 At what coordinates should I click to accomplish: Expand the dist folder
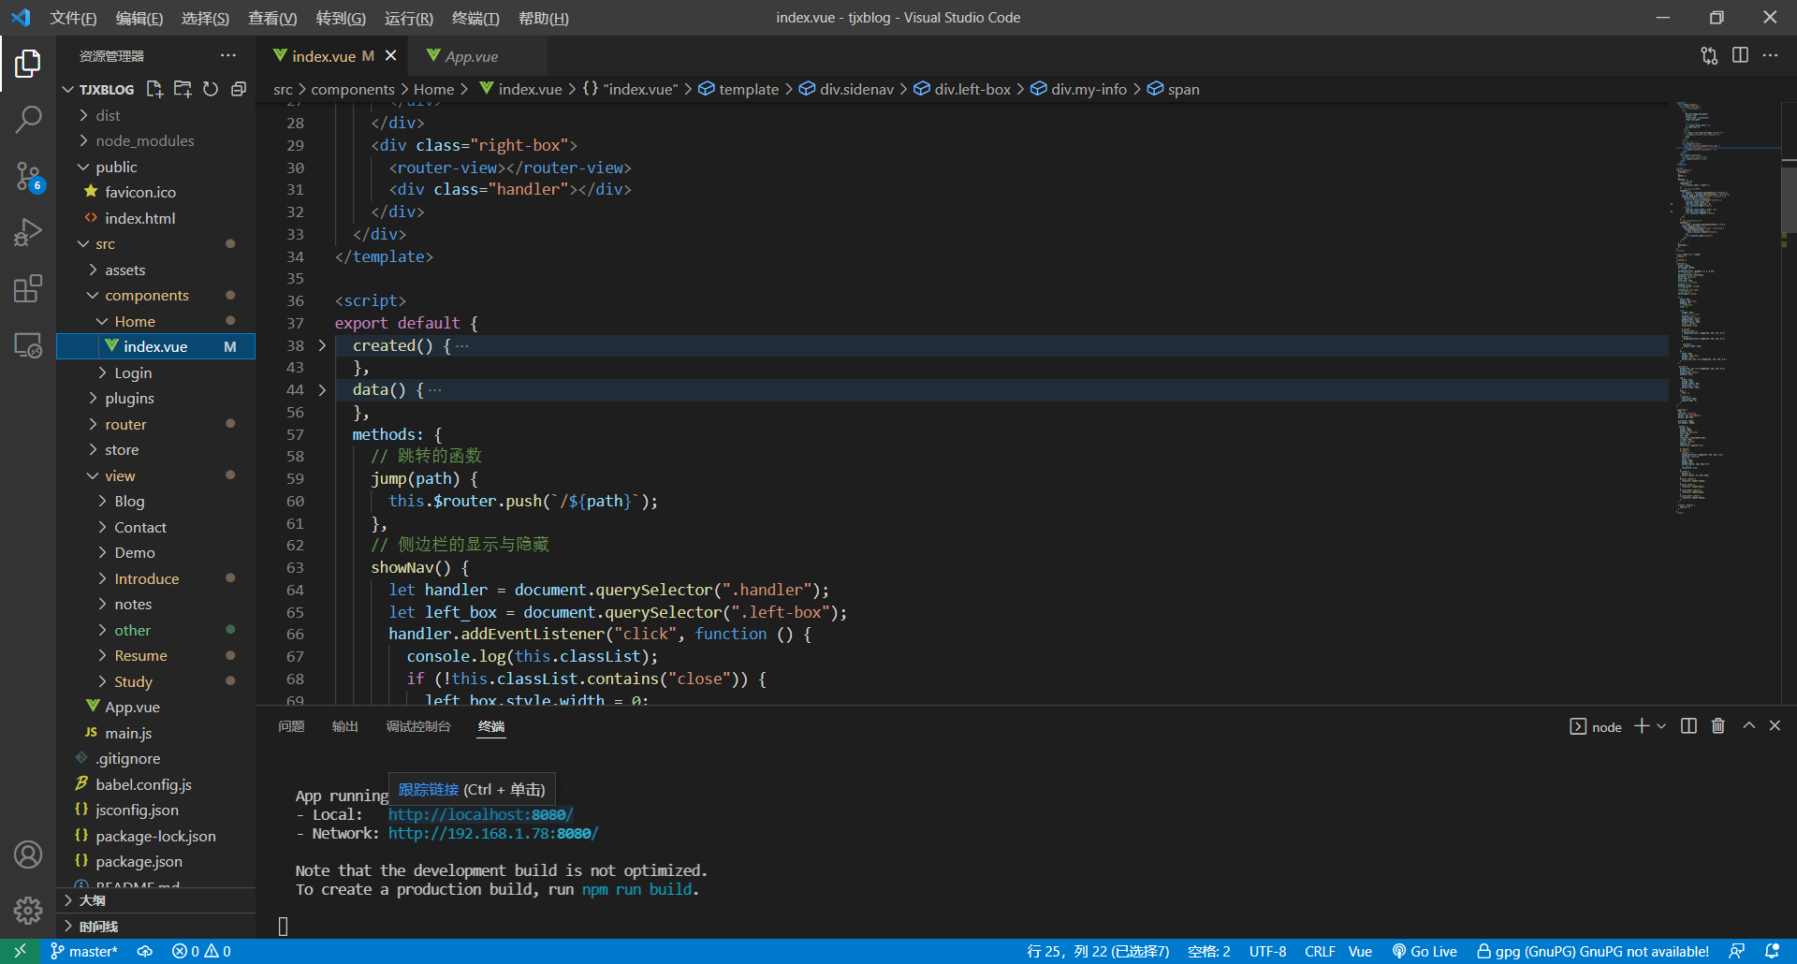tap(155, 115)
